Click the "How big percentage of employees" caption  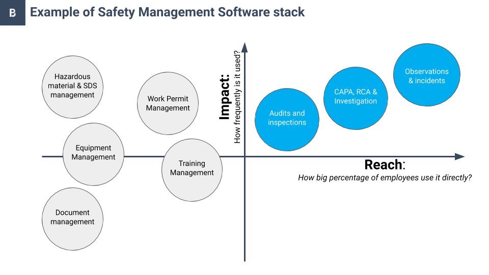coord(385,178)
